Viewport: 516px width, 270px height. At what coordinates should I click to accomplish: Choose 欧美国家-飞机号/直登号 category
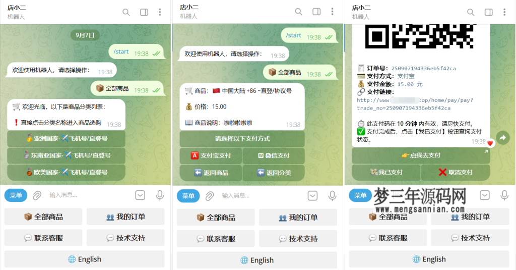(x=66, y=172)
